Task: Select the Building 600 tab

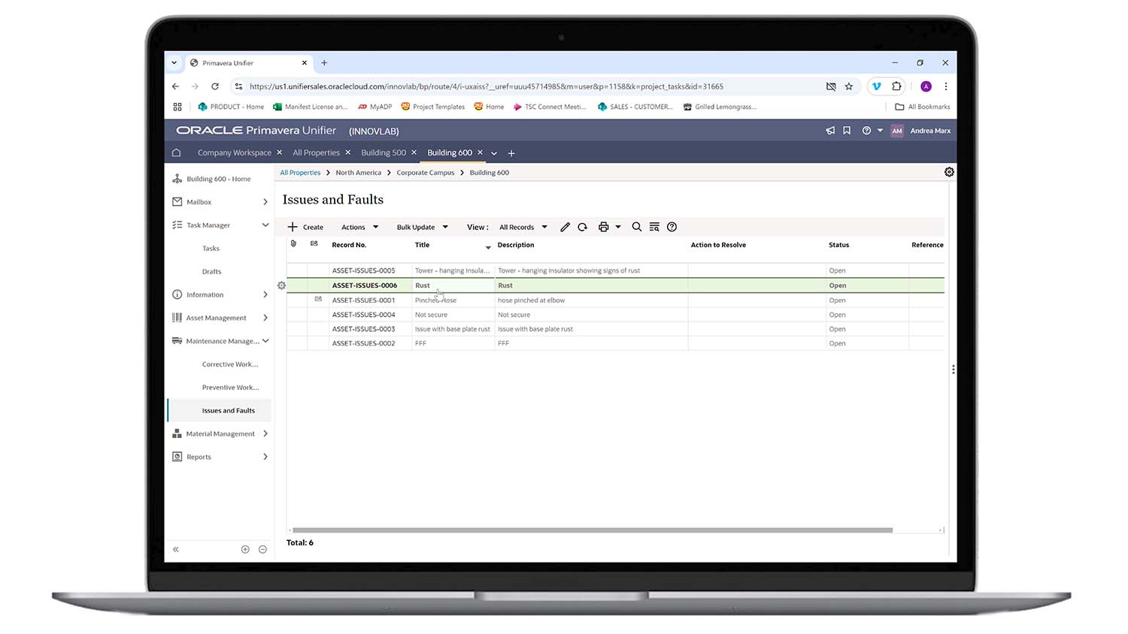Action: (450, 152)
